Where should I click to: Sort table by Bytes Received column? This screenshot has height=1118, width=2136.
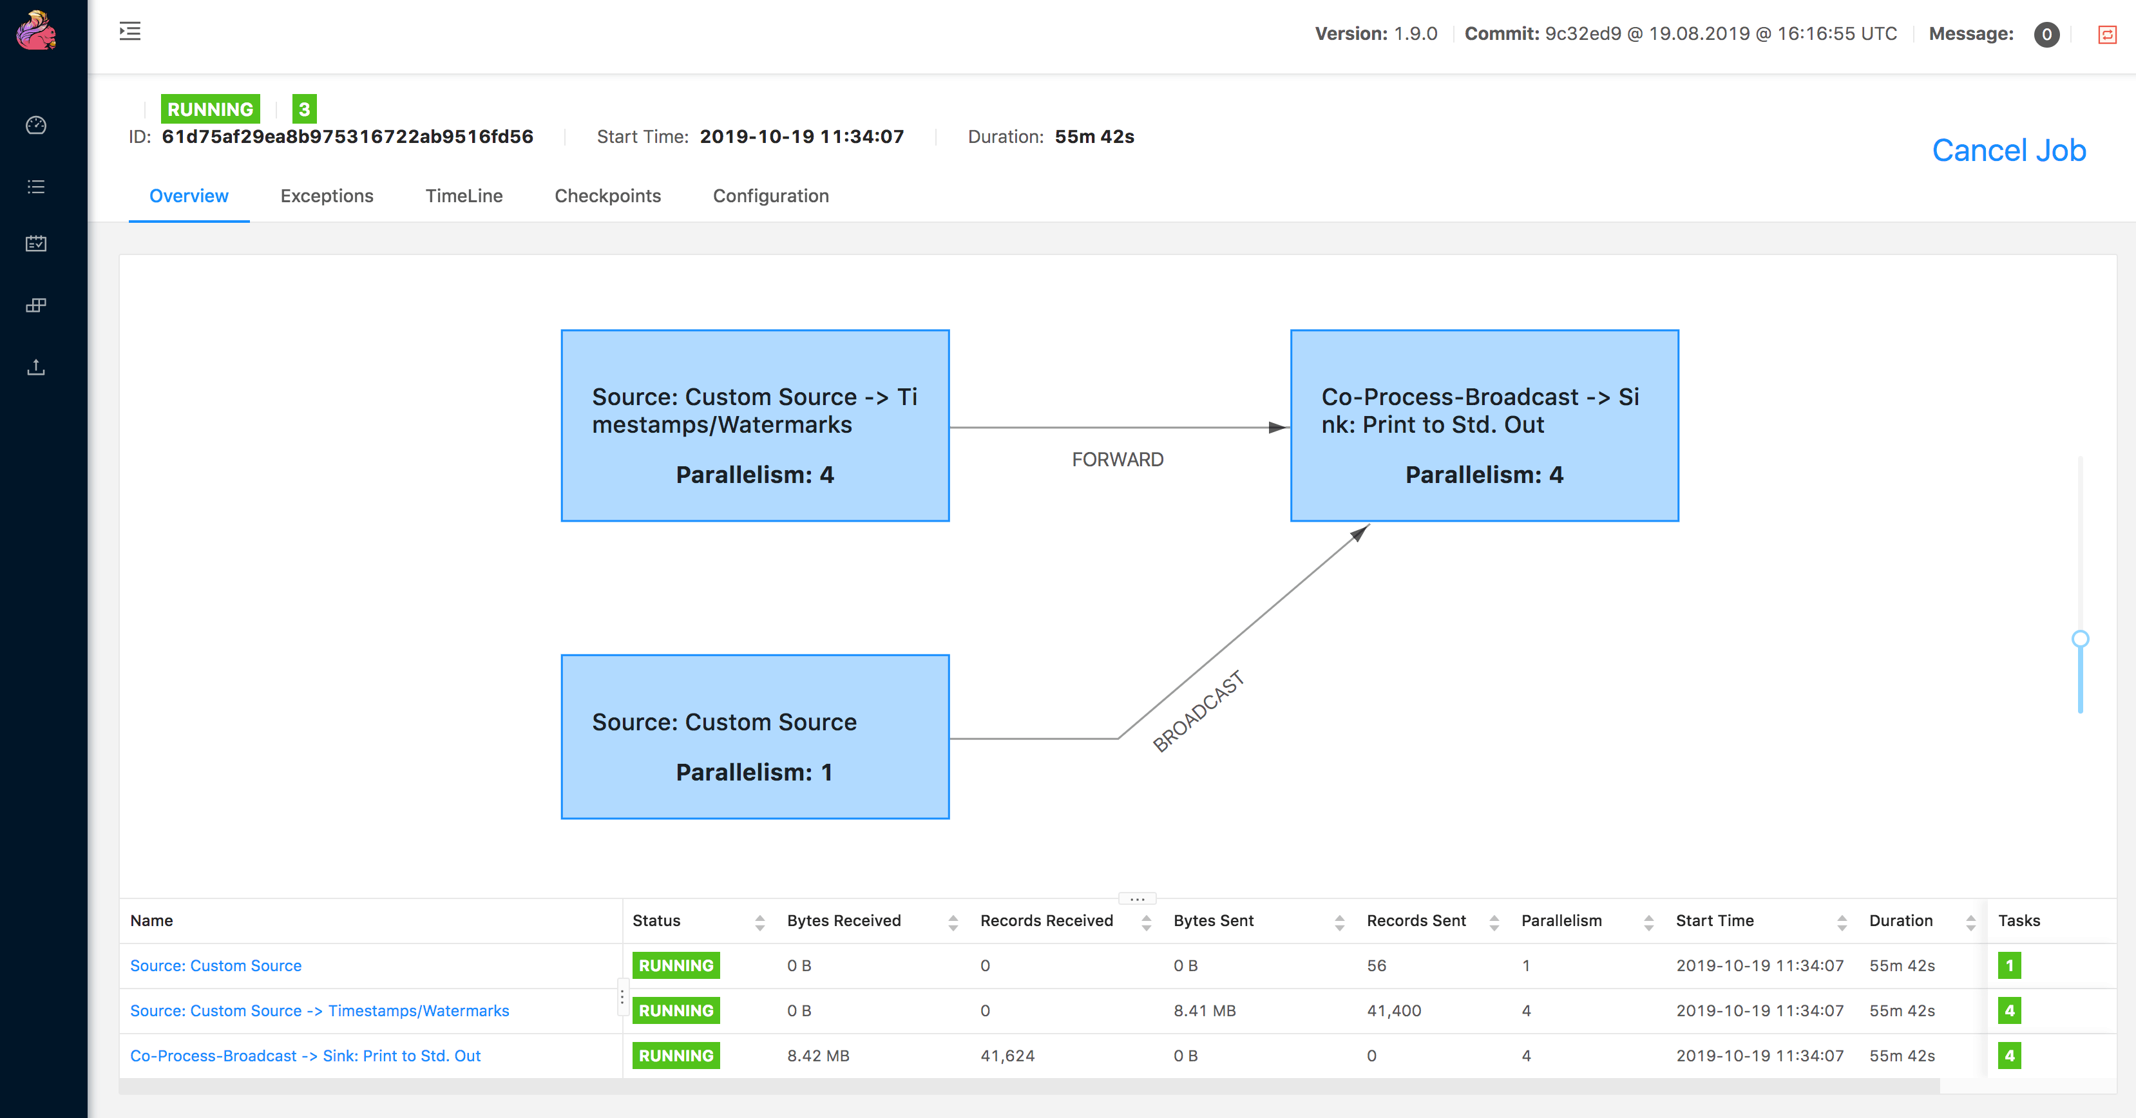tap(953, 922)
